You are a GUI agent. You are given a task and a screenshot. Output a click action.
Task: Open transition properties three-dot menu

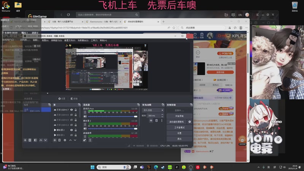[x=162, y=120]
